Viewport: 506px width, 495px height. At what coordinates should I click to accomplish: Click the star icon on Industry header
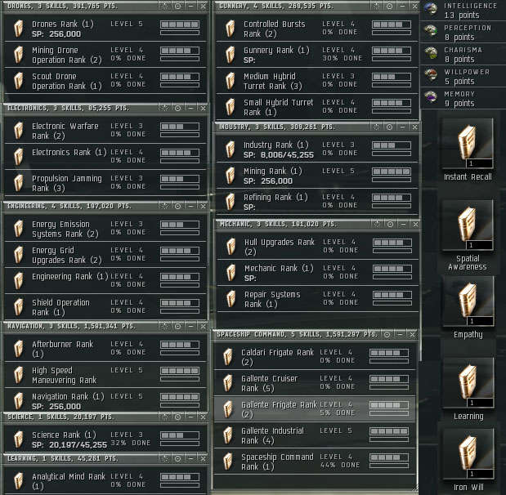click(x=376, y=127)
